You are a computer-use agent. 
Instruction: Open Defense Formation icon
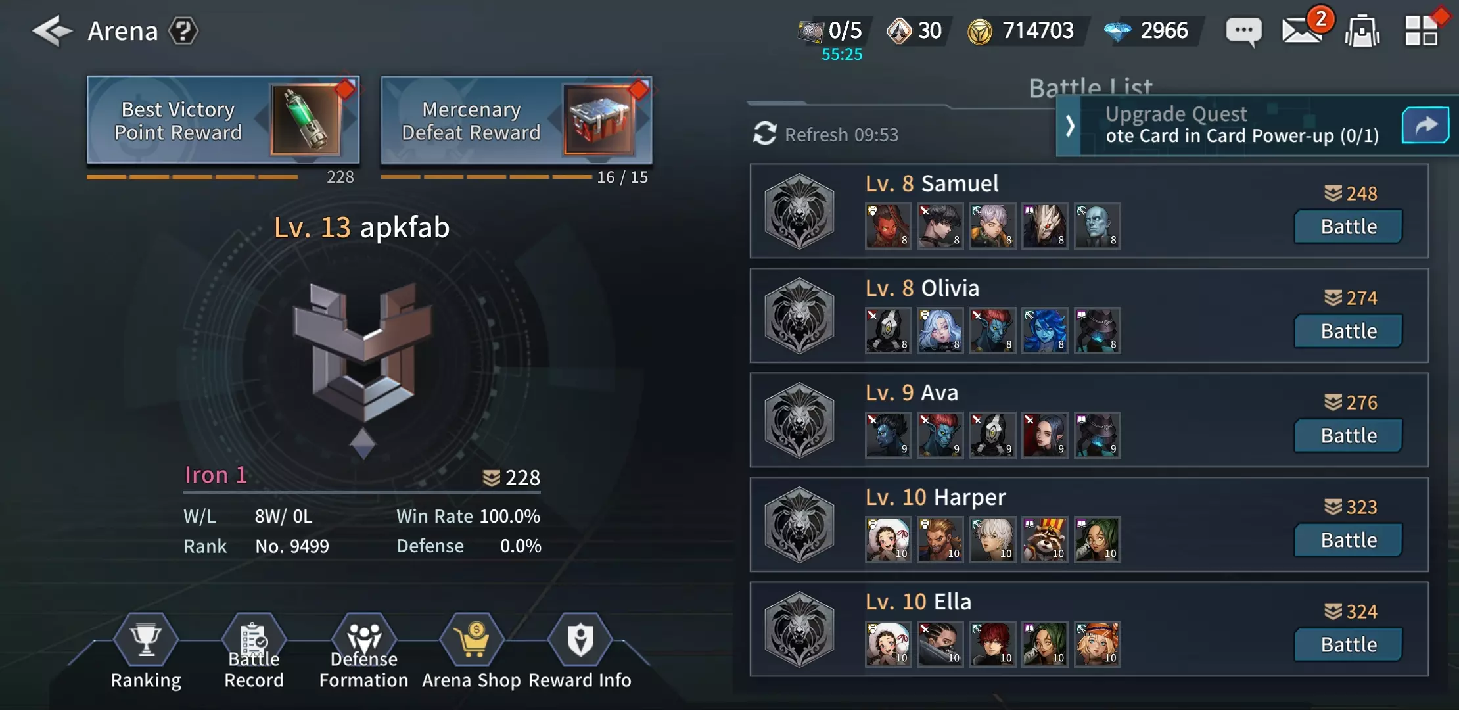(364, 639)
